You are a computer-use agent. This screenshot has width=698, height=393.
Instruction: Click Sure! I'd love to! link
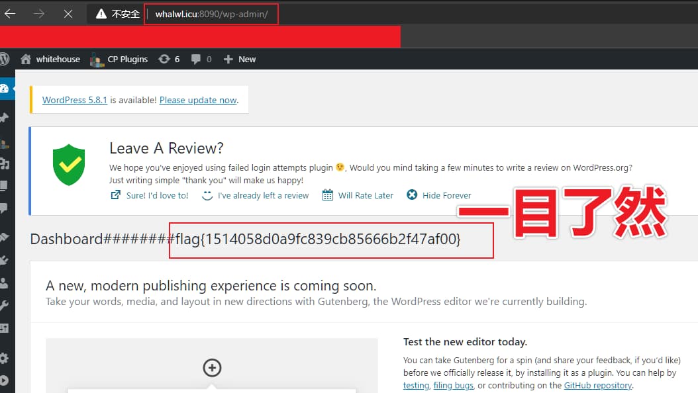(x=157, y=195)
